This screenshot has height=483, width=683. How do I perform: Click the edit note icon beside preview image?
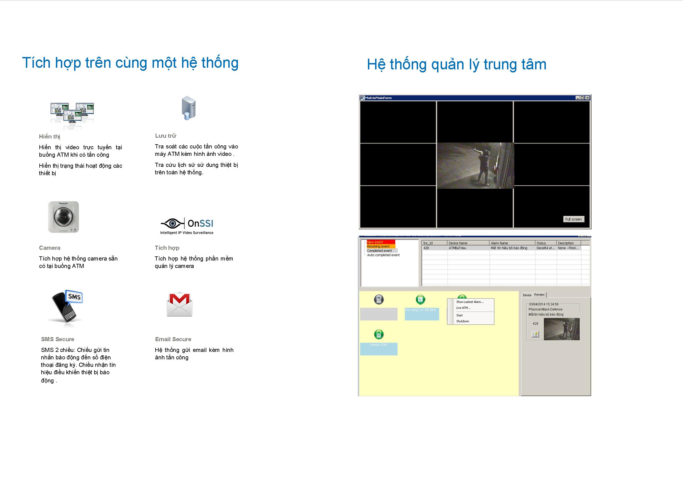point(535,334)
